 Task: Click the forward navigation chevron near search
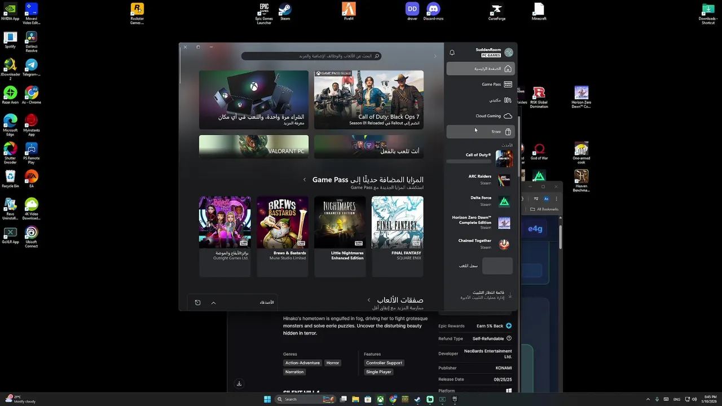point(435,56)
